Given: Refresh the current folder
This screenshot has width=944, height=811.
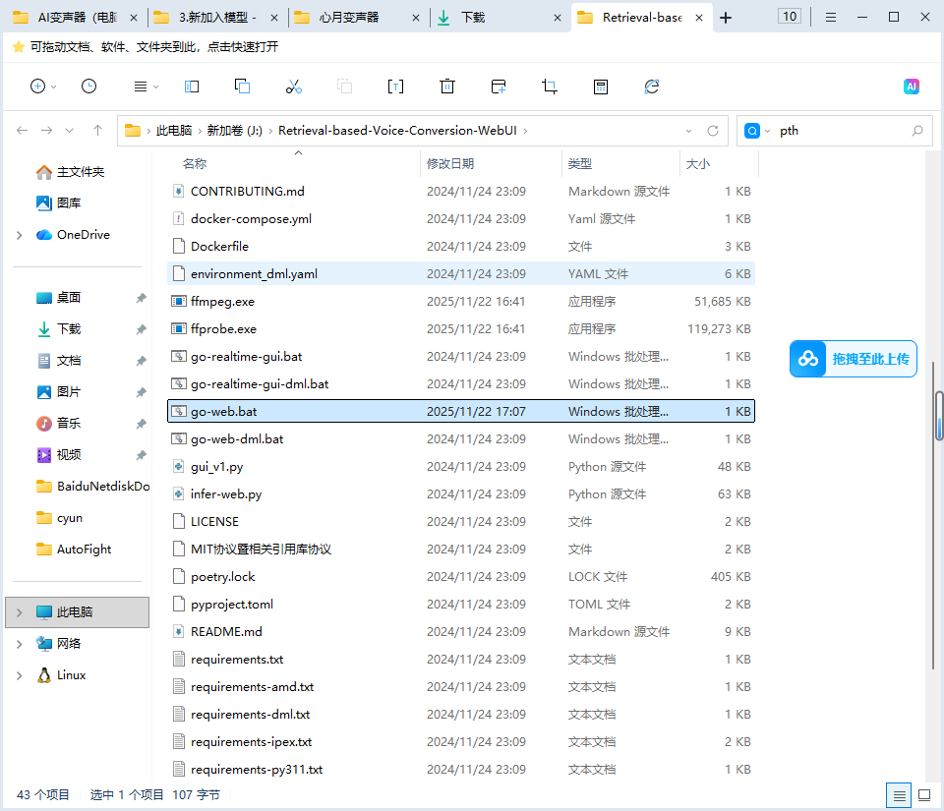Looking at the screenshot, I should point(713,131).
